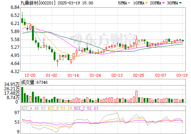Click the RSI_C:52.63 indicator label
The width and height of the screenshot is (191, 134).
click(x=86, y=108)
